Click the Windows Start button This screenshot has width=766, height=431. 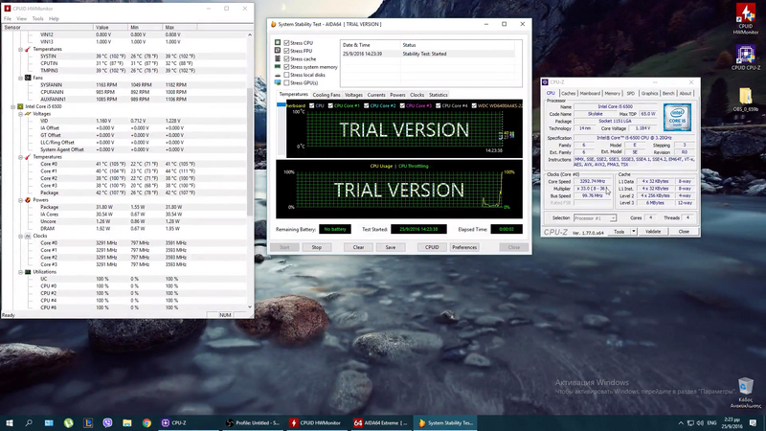[x=9, y=422]
